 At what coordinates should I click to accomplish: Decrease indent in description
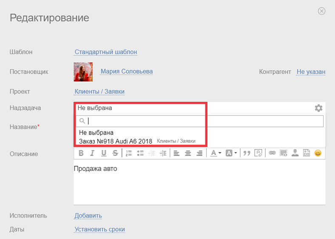tap(151, 153)
